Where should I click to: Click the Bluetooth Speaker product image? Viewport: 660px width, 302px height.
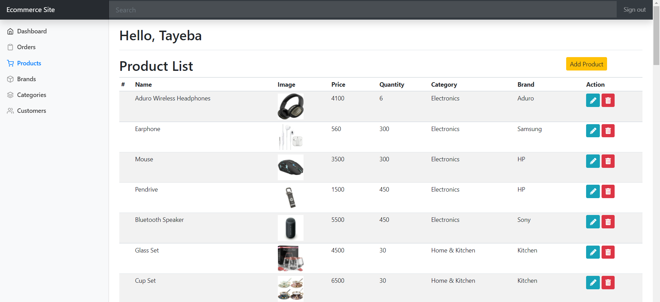290,228
